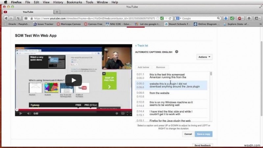Toggle closed captions CC icon in player
Viewport: 263px width, 148px height.
123,113
